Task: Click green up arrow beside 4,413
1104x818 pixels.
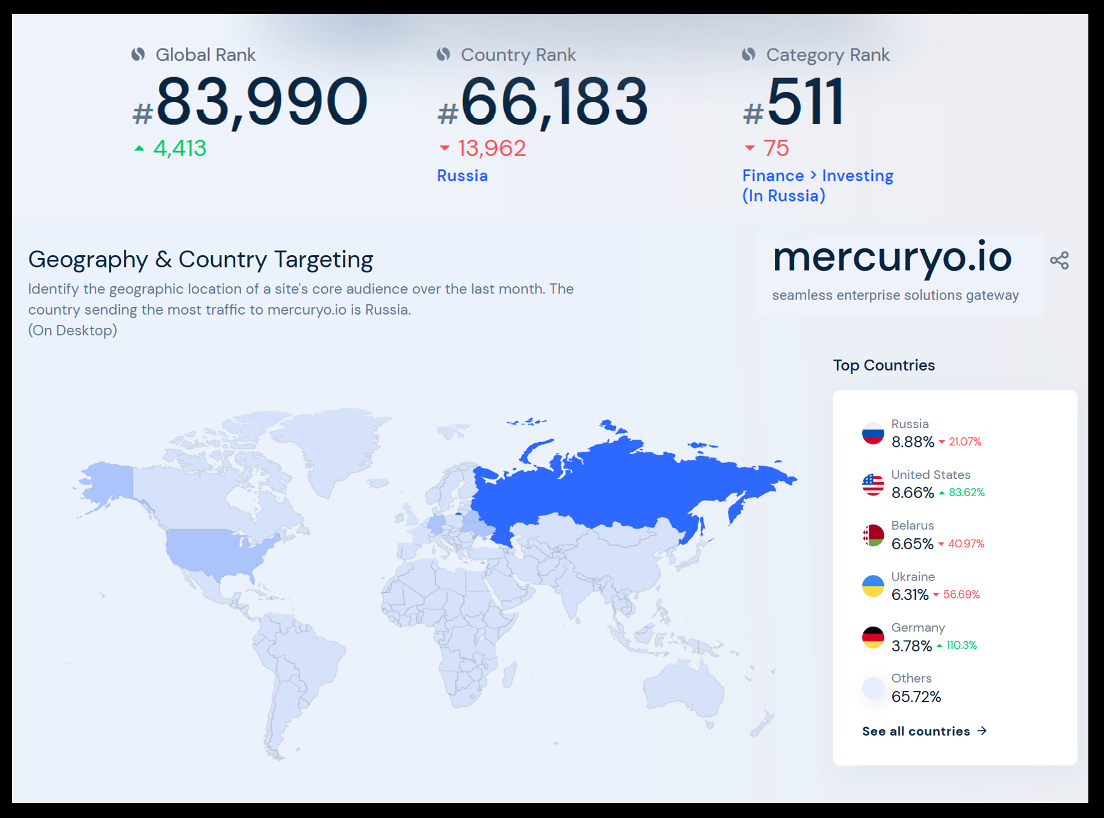Action: [x=140, y=148]
